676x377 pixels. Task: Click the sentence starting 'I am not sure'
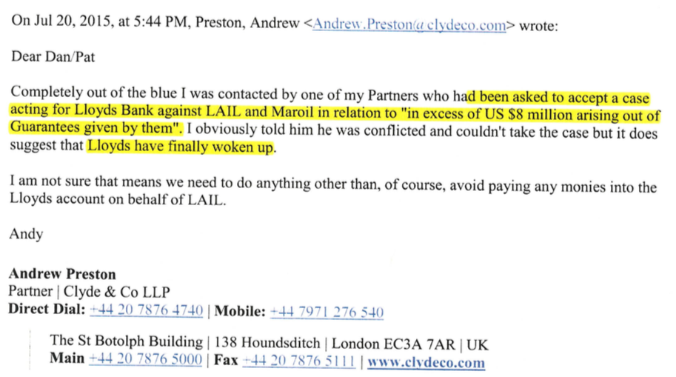coord(333,192)
